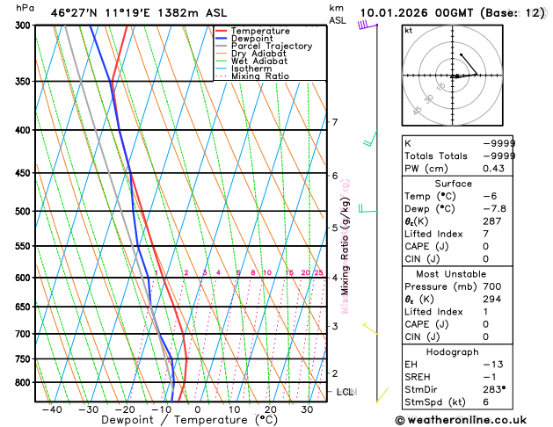This screenshot has height=427, width=553.
Task: Click the EH value -13
Action: (x=493, y=365)
